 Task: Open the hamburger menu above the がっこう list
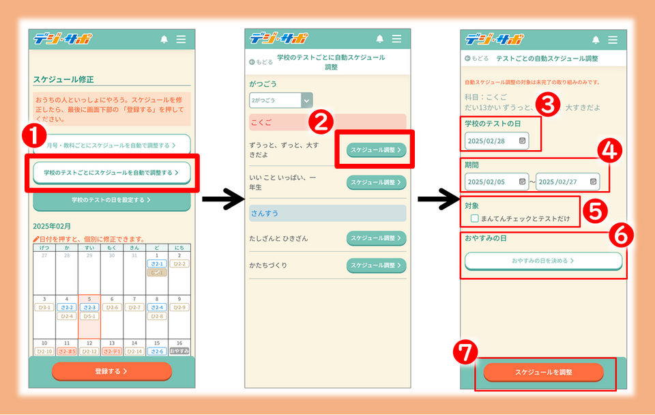click(x=397, y=39)
